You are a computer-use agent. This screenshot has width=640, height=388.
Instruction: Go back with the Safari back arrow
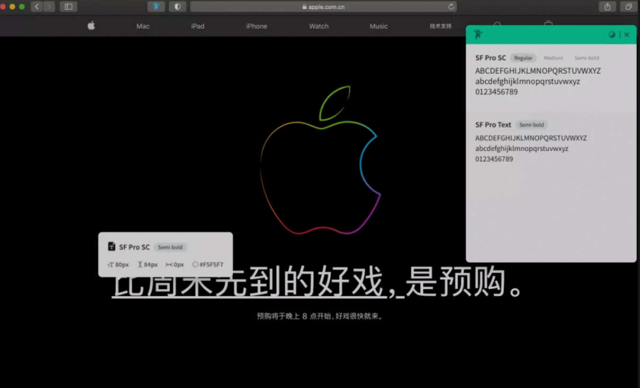click(x=37, y=7)
